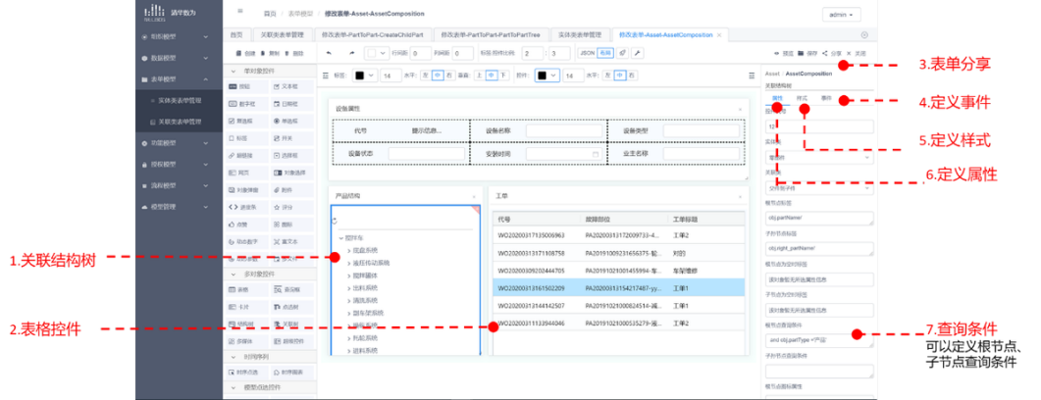Click the 关闭 close button in toolbar
The height and width of the screenshot is (400, 1041).
click(x=856, y=53)
